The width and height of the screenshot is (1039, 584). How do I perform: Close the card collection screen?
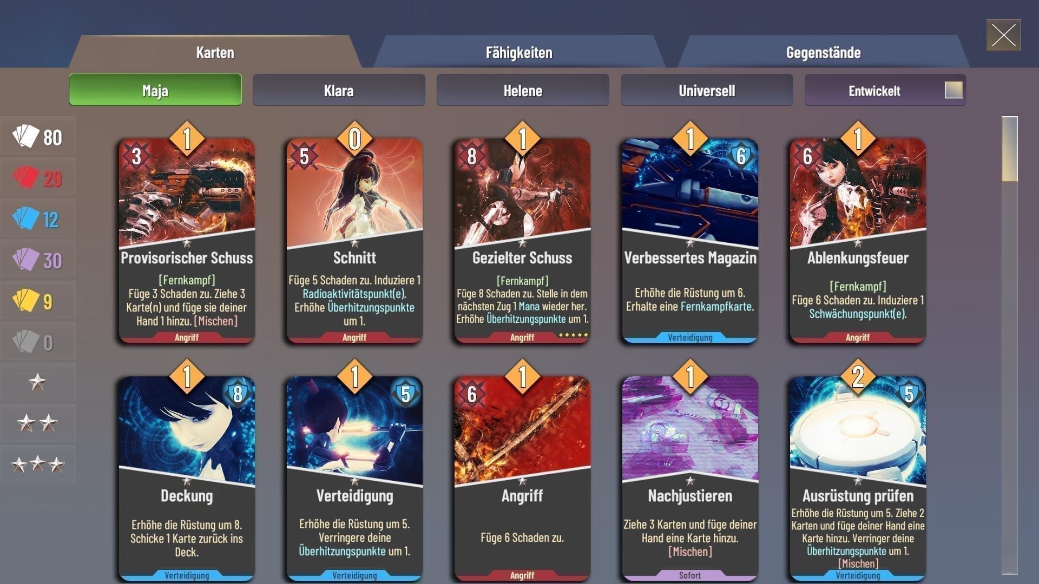click(x=1003, y=35)
